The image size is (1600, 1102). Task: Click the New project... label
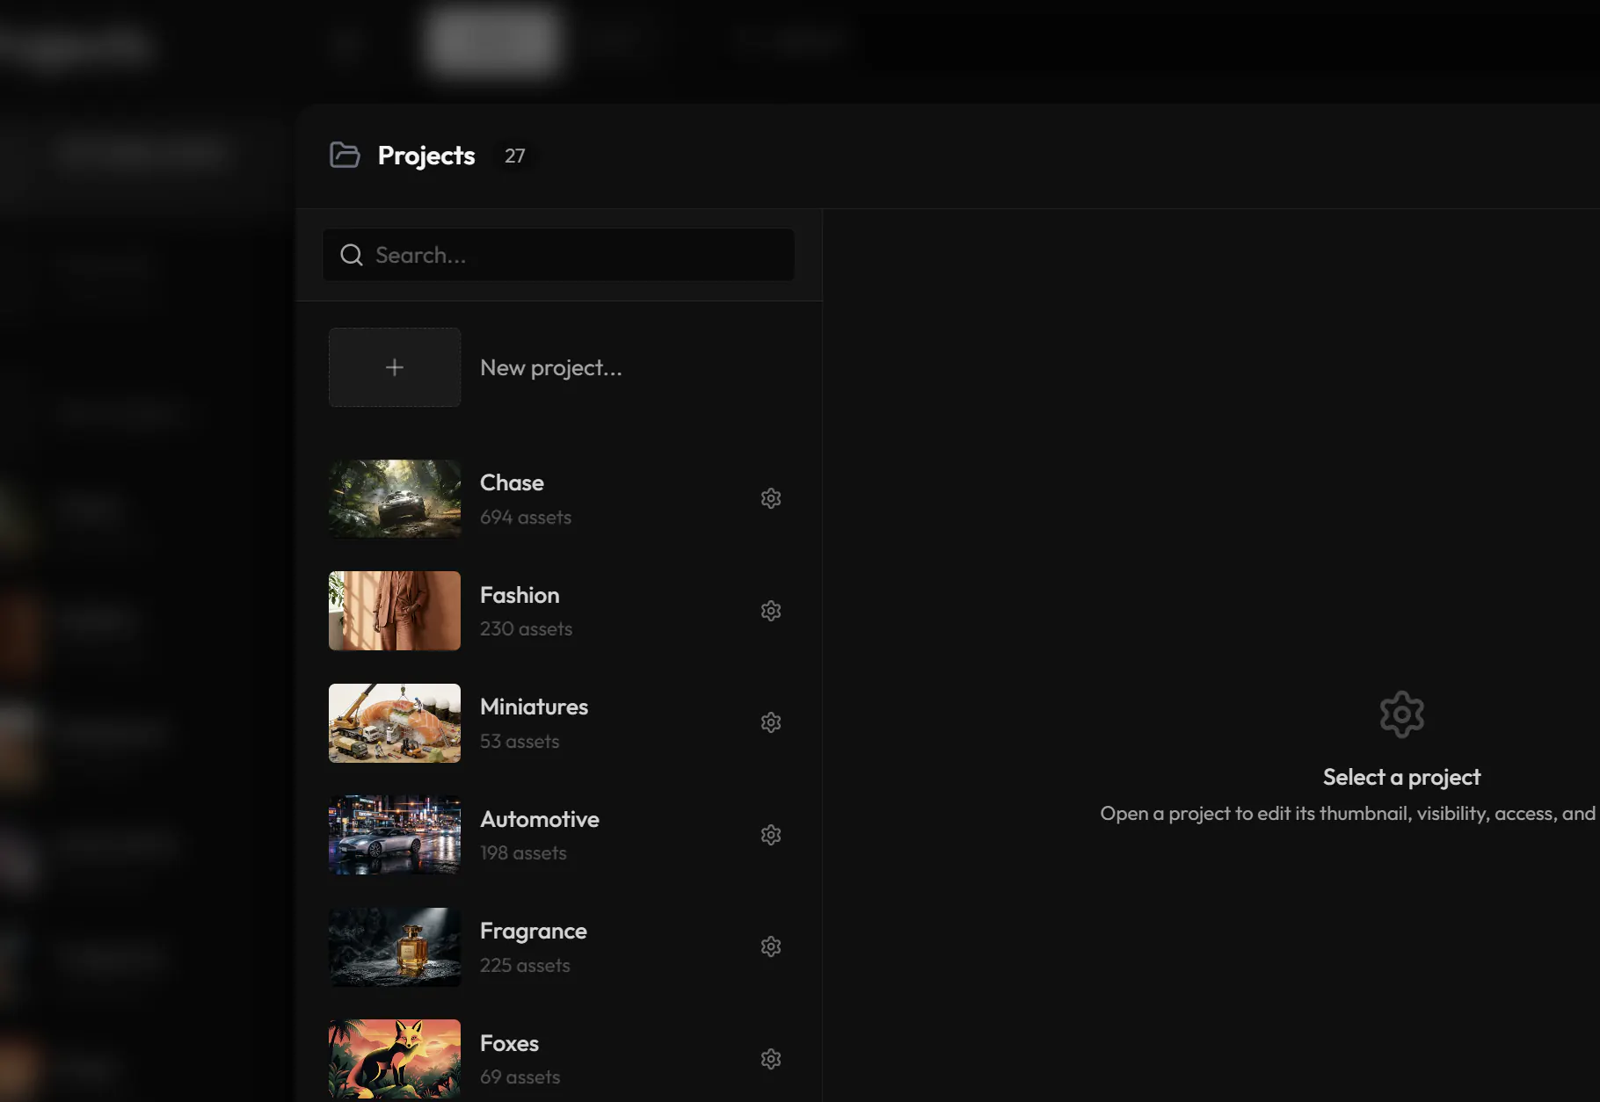(551, 367)
